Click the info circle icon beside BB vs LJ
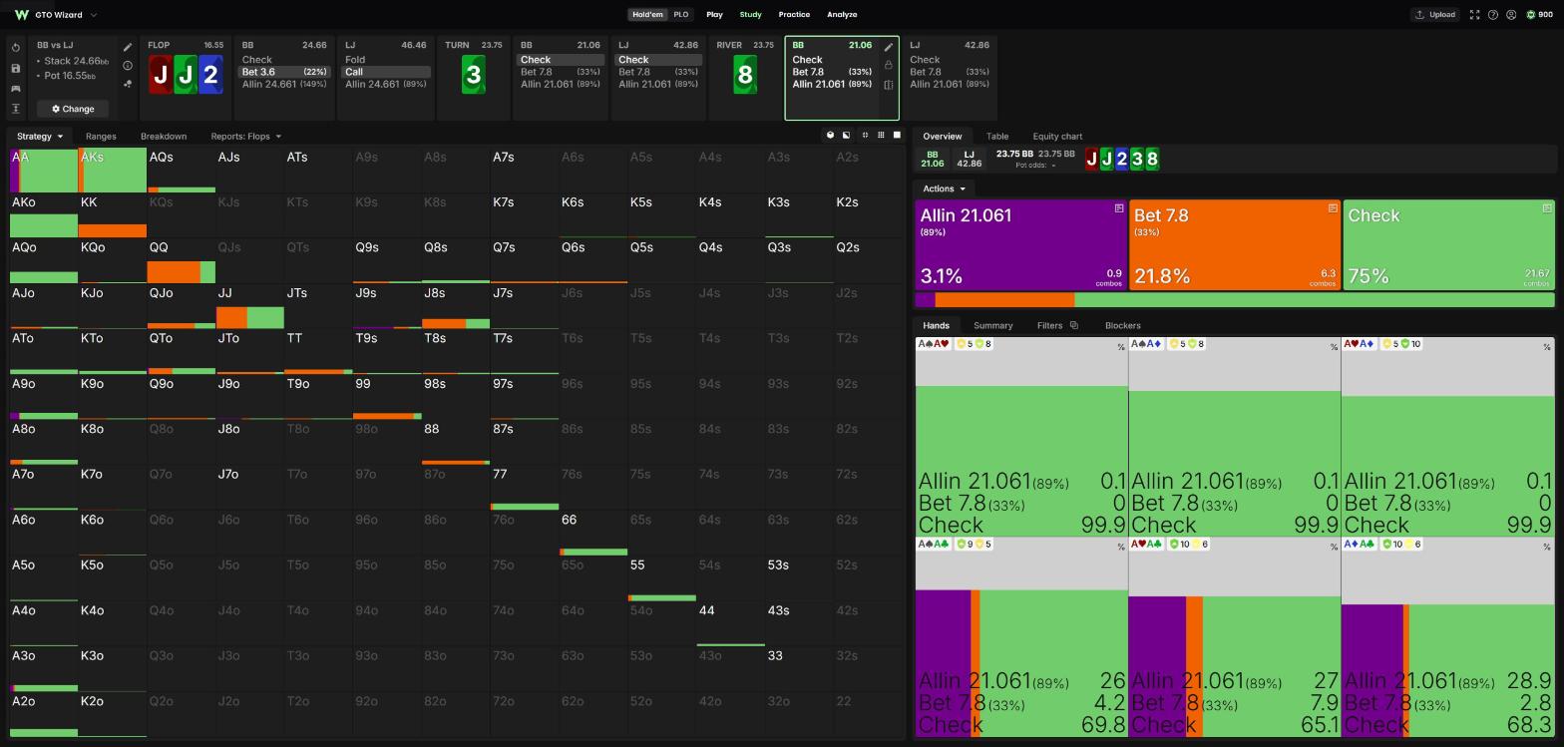Viewport: 1564px width, 747px height. pyautogui.click(x=128, y=66)
